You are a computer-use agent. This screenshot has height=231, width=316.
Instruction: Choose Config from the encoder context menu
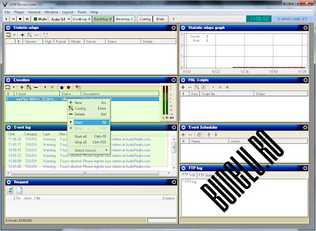coord(89,108)
